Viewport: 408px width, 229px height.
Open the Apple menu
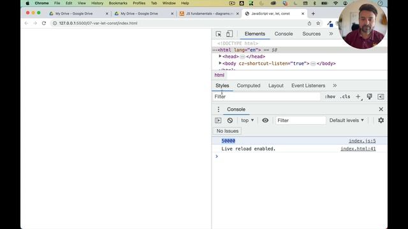[27, 3]
